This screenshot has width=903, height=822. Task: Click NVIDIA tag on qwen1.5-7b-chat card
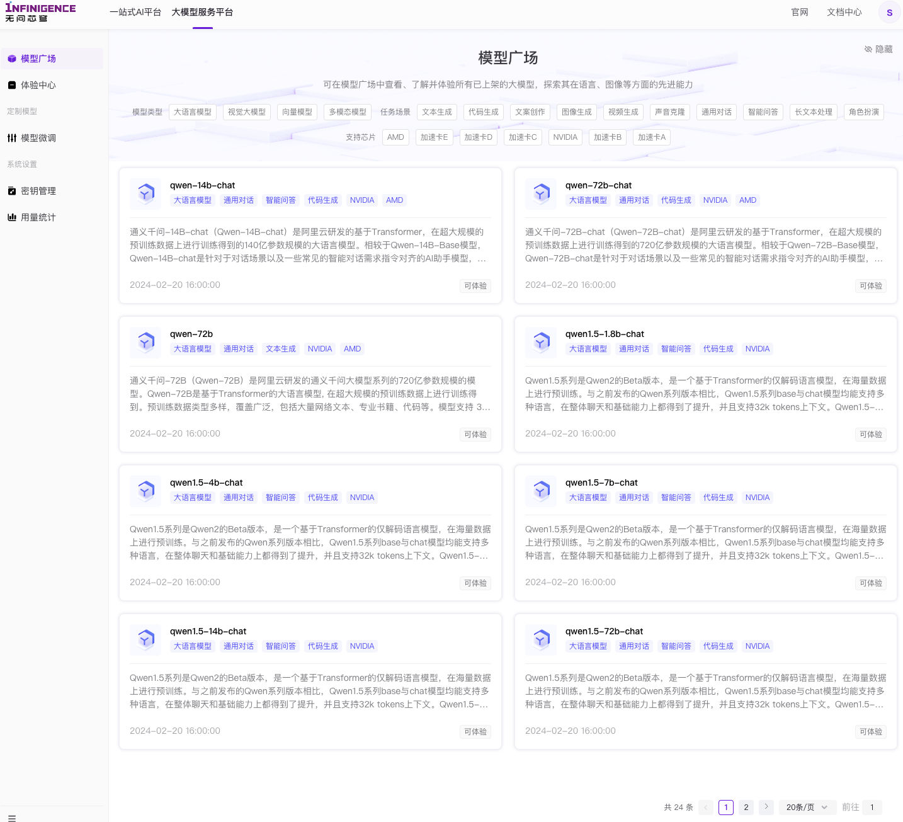[758, 498]
